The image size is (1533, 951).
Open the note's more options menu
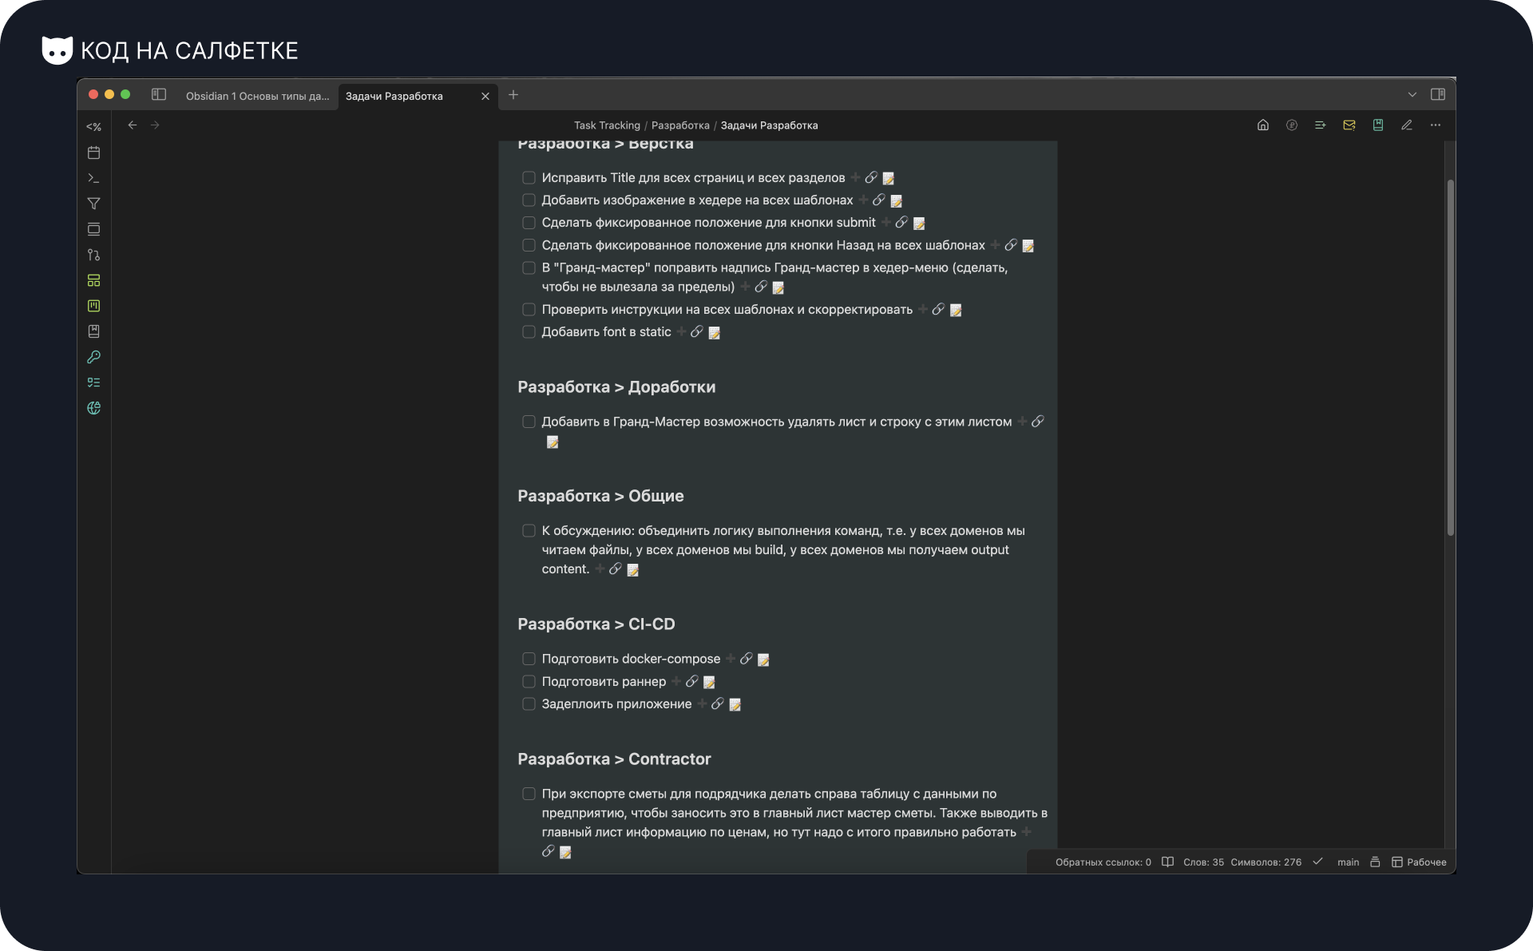coord(1436,125)
